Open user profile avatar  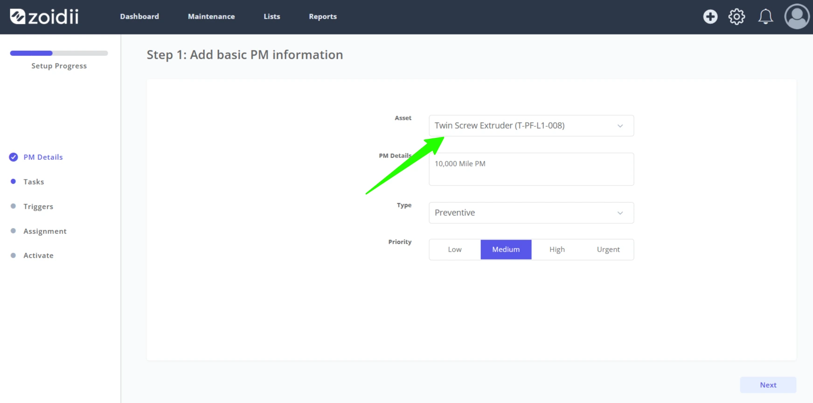[796, 17]
